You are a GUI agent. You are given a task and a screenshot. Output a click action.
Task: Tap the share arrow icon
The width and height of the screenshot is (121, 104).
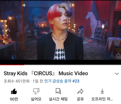click(80, 91)
